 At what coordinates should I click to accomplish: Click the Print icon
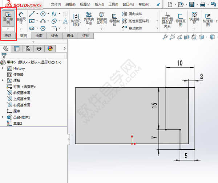click(203, 4)
